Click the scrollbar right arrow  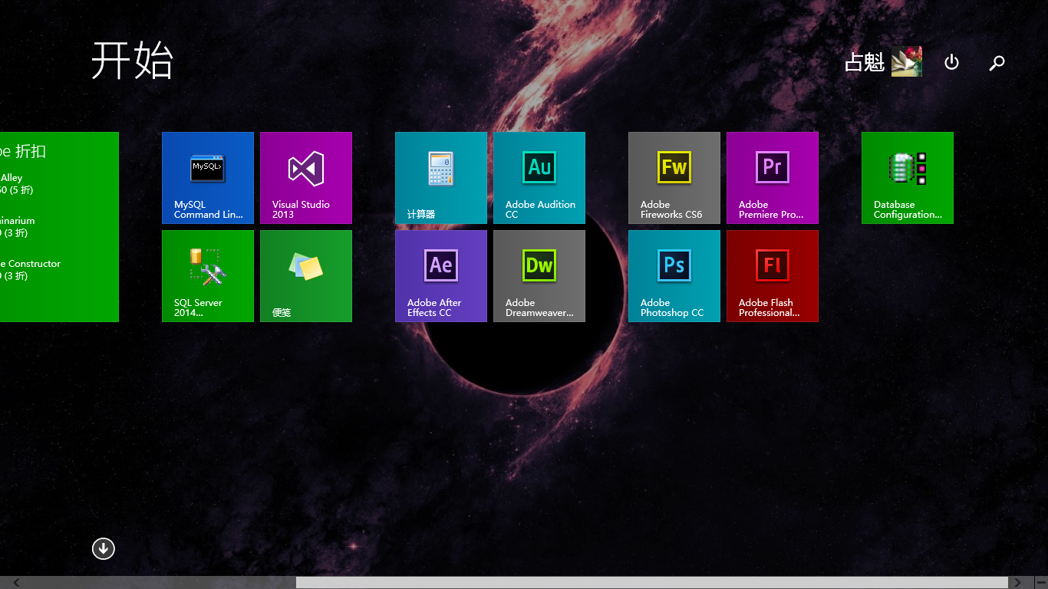[1019, 583]
